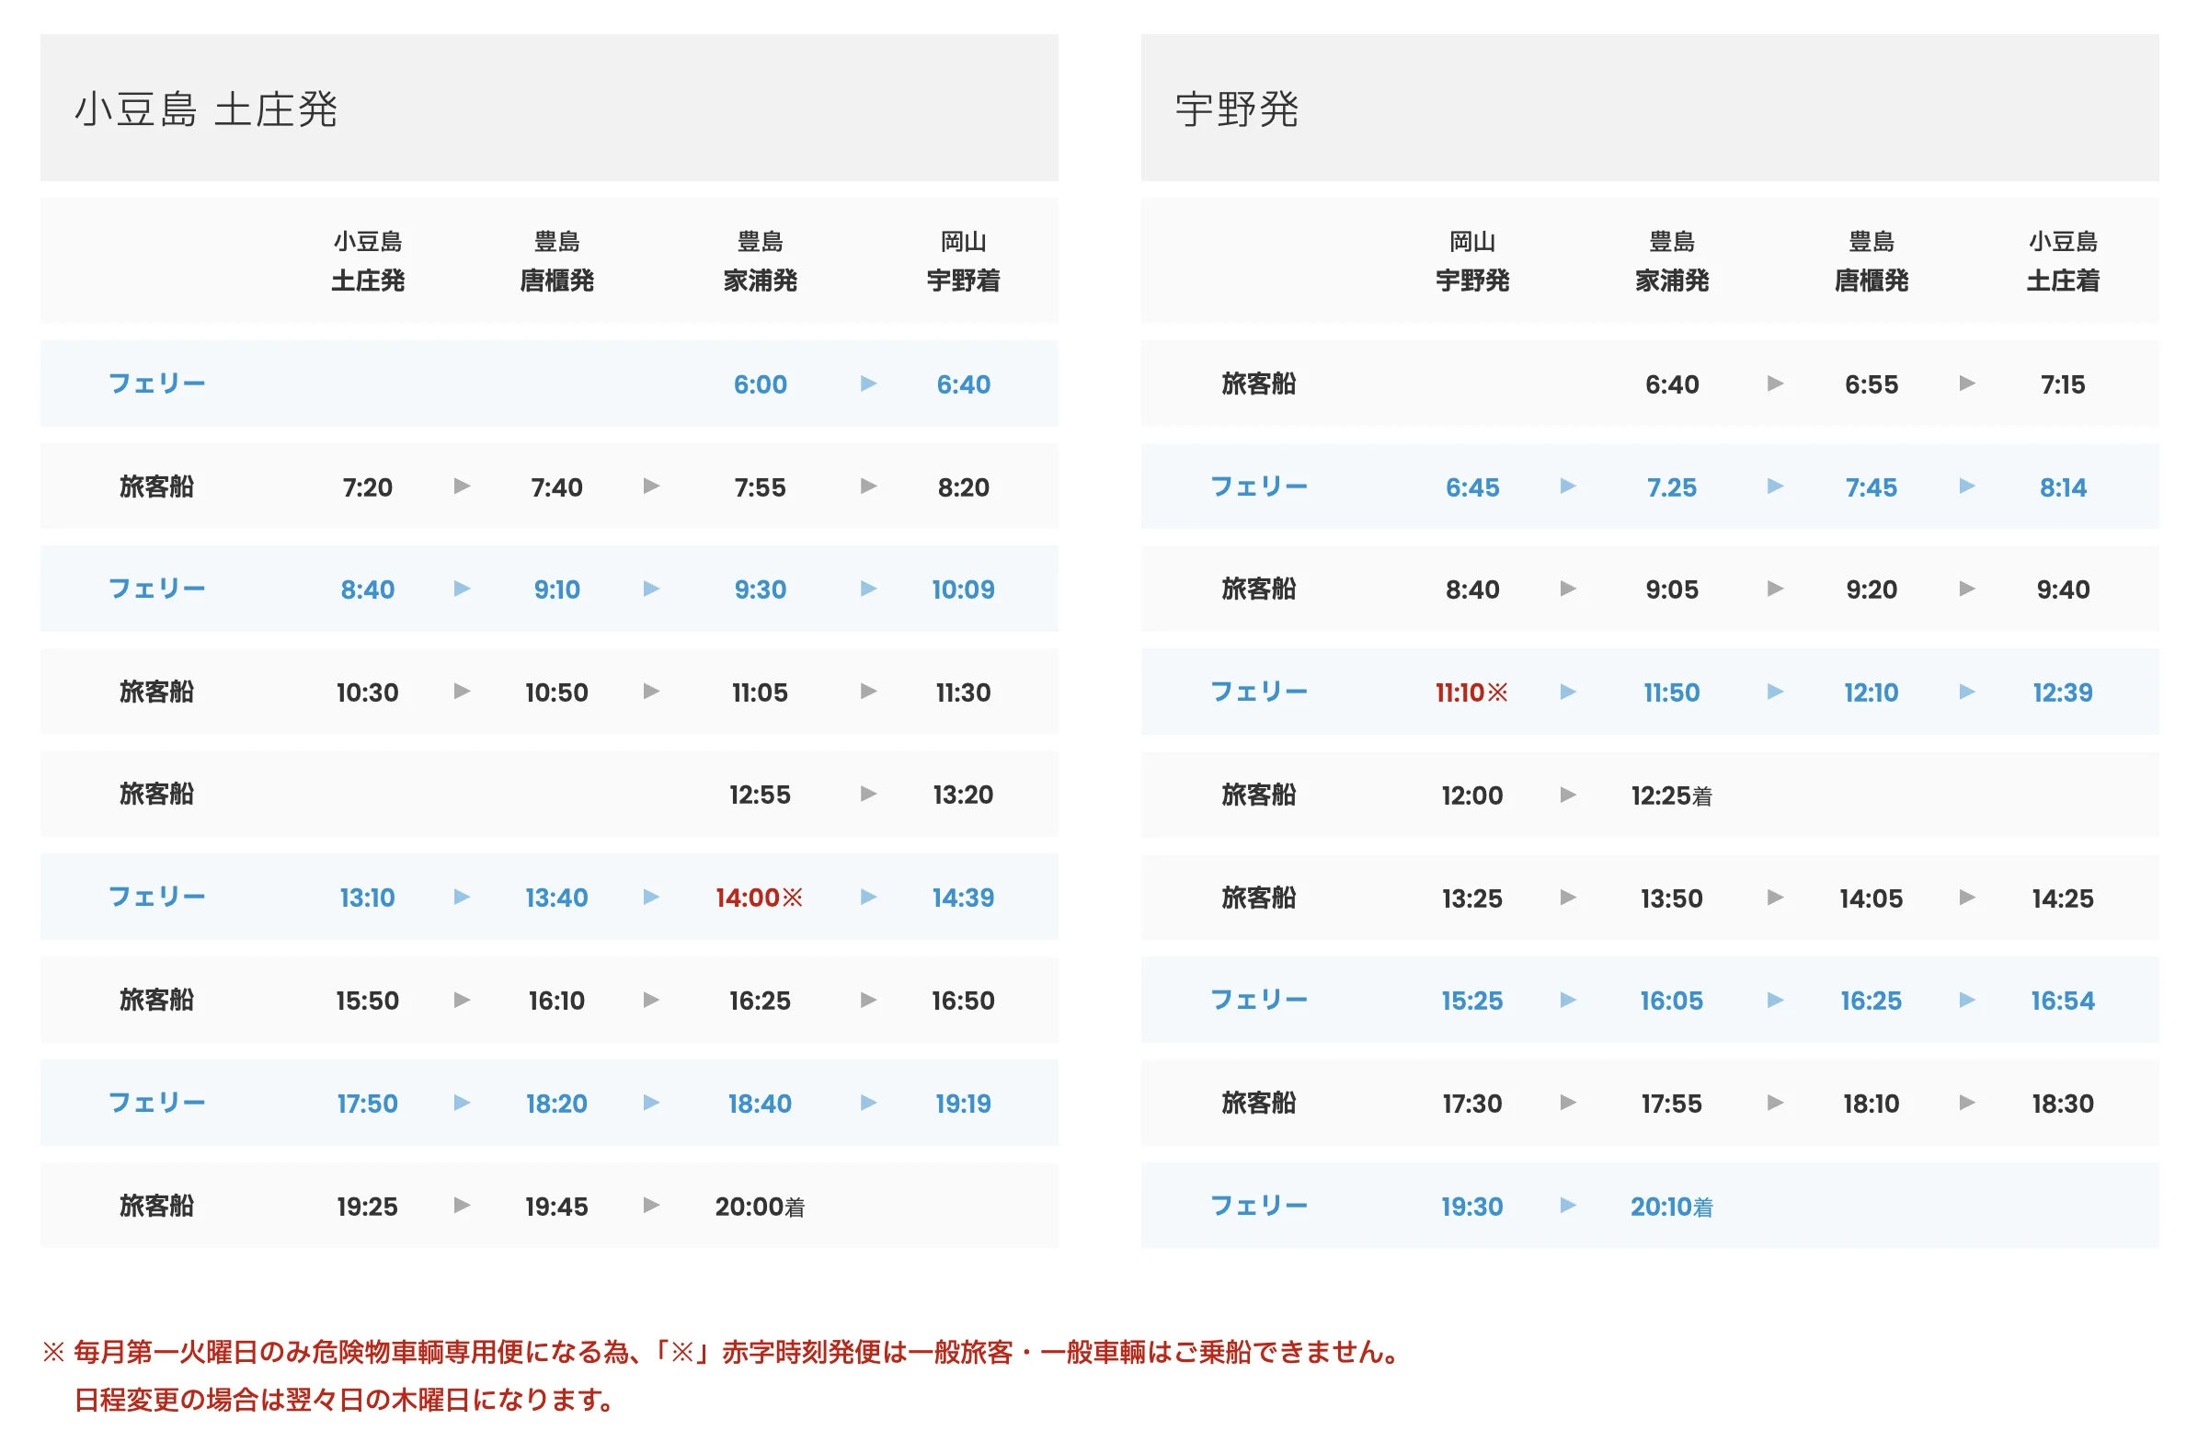Click the 18:30 arrival at 土庄
Screen dimensions: 2198x1442
coord(2062,1103)
